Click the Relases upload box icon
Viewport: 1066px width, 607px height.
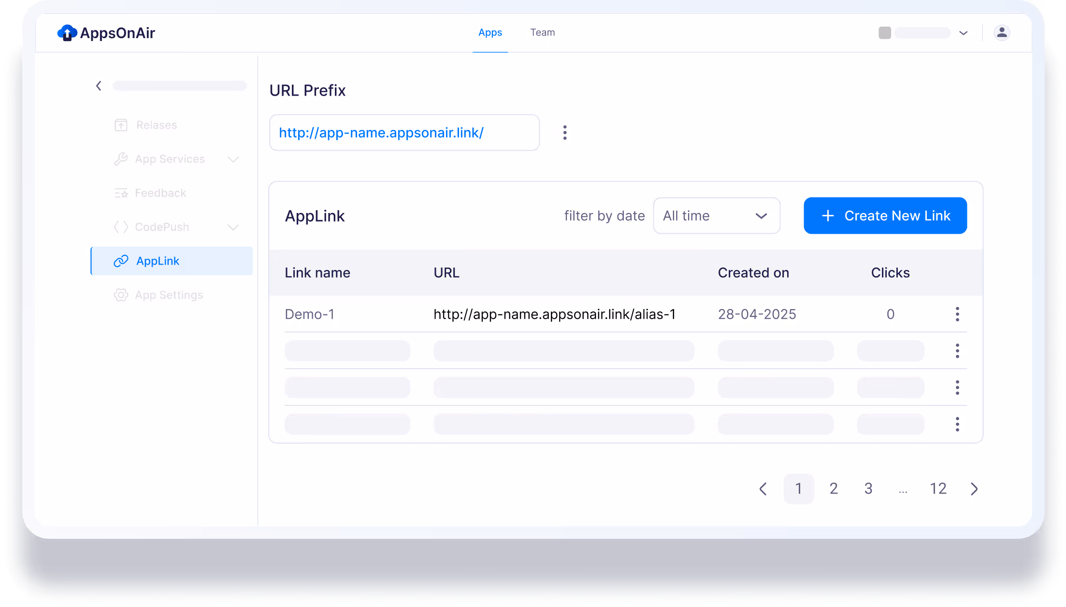click(x=121, y=125)
